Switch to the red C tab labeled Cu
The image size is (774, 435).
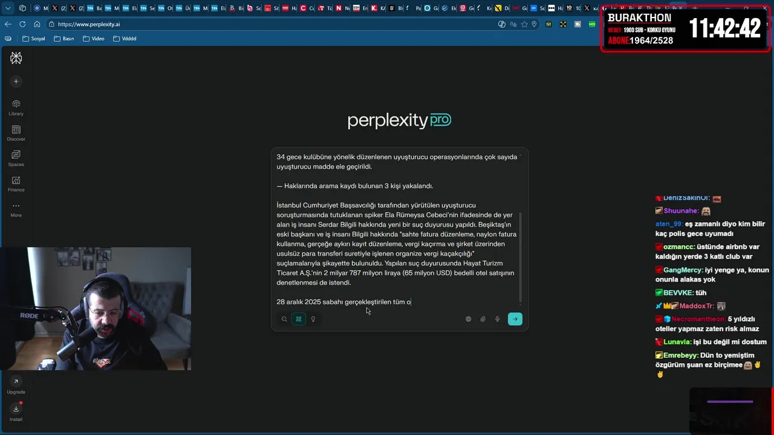[x=307, y=8]
